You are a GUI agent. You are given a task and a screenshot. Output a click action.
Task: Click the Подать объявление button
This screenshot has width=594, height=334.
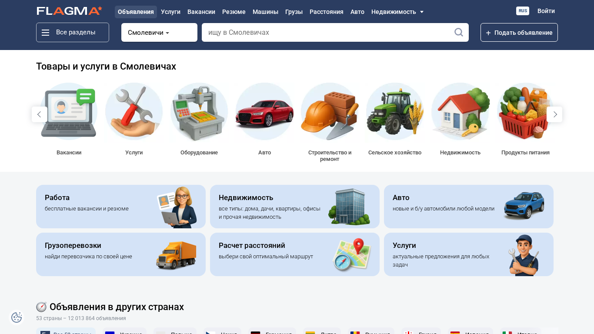point(519,33)
